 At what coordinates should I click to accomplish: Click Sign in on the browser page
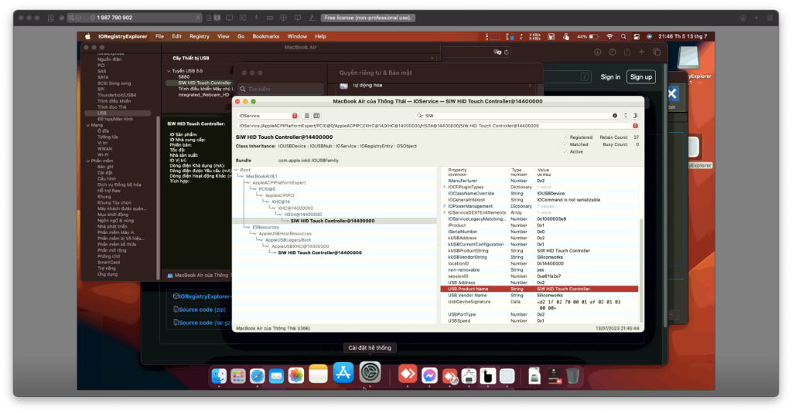tap(610, 77)
